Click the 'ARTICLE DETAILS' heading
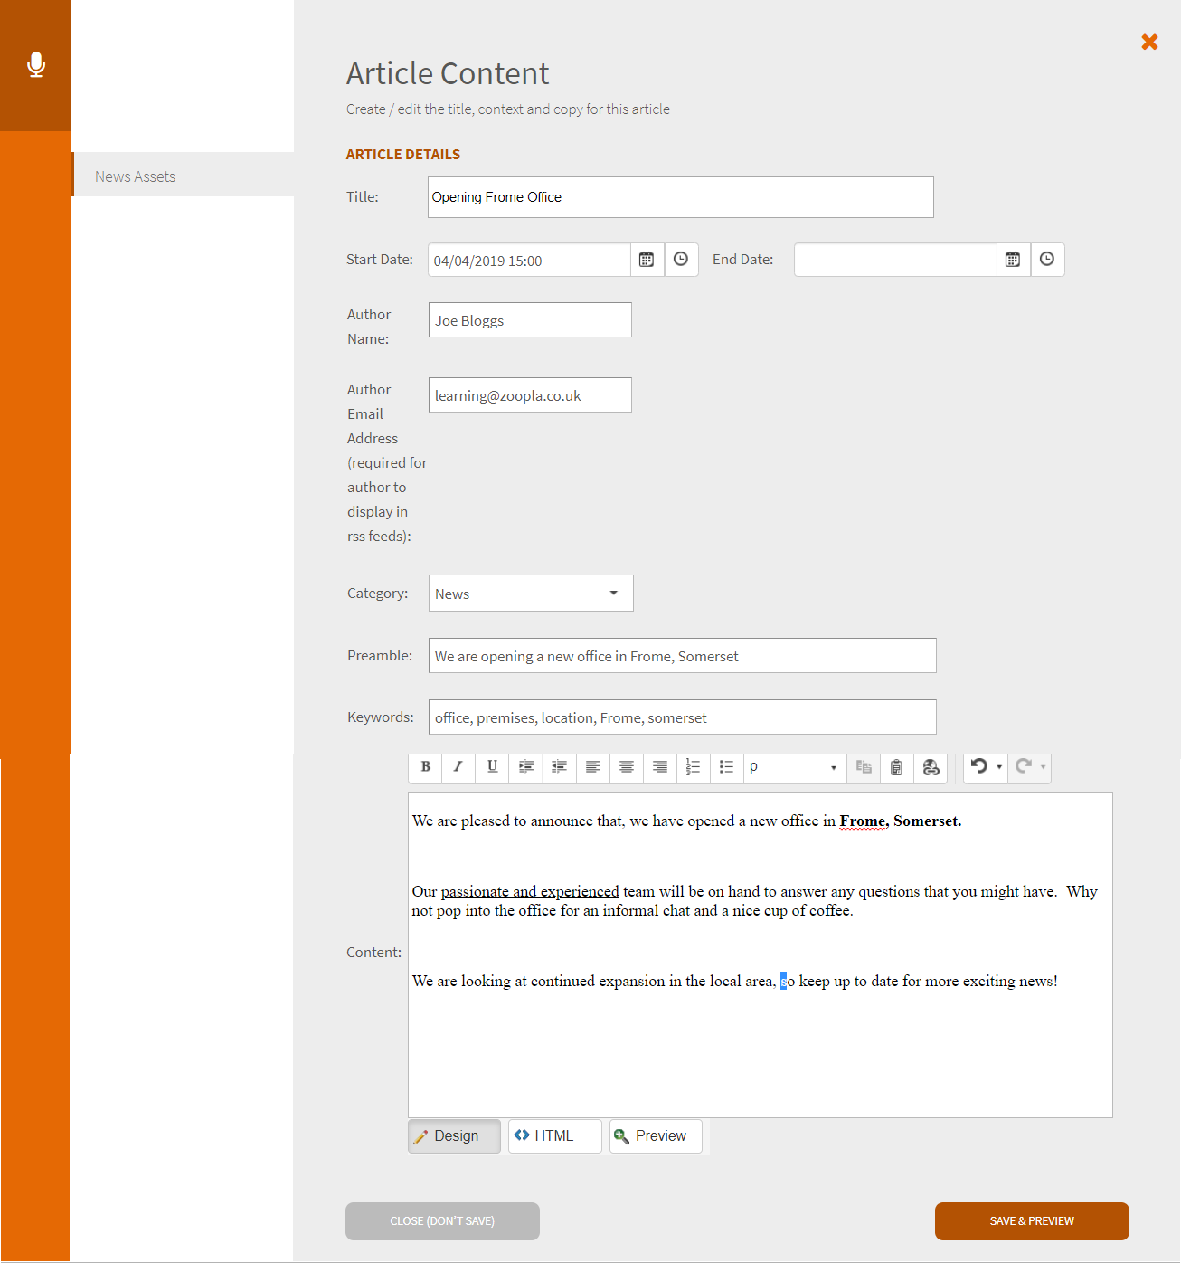The height and width of the screenshot is (1263, 1181). [x=403, y=155]
